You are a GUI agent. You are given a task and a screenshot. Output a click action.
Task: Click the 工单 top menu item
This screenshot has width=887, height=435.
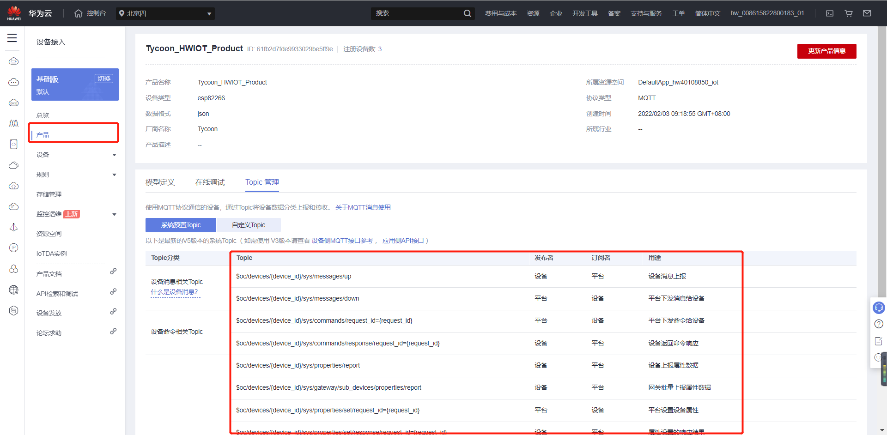(x=678, y=13)
